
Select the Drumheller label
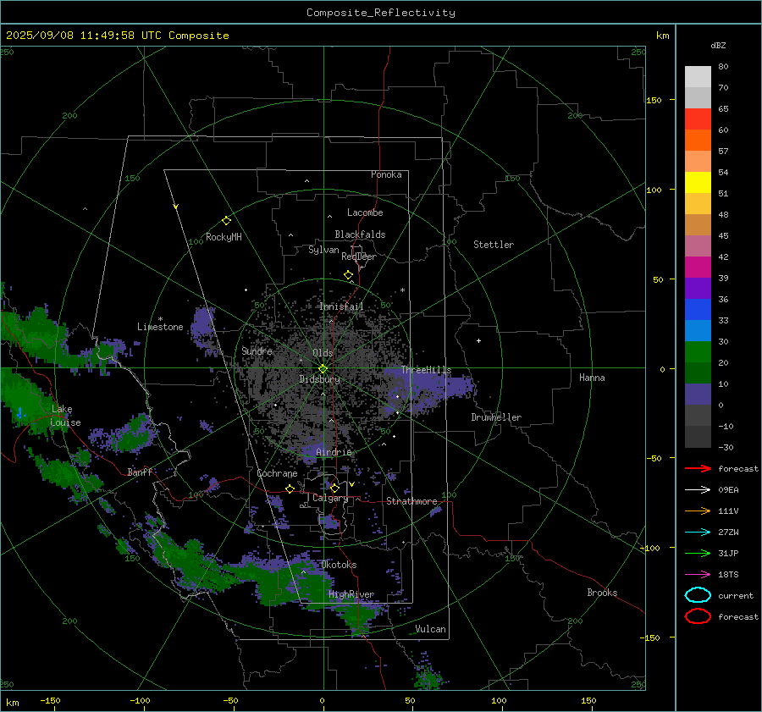[x=496, y=417]
